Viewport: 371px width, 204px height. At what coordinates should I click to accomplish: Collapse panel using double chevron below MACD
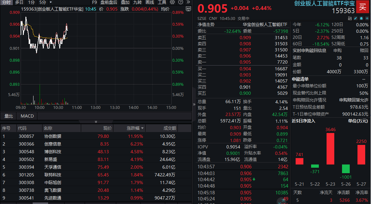96,122
